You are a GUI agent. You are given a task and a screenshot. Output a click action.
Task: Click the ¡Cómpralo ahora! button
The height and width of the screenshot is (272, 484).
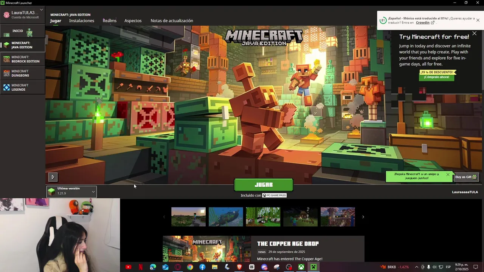coord(436,77)
